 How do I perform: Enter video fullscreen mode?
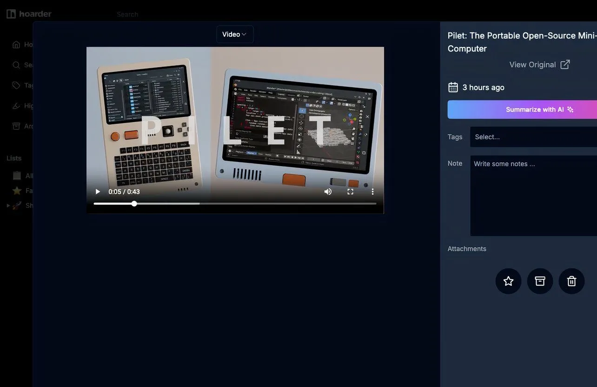(351, 192)
